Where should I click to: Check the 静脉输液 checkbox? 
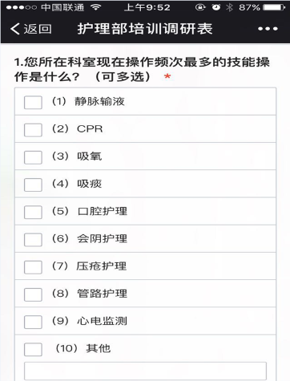click(x=33, y=103)
